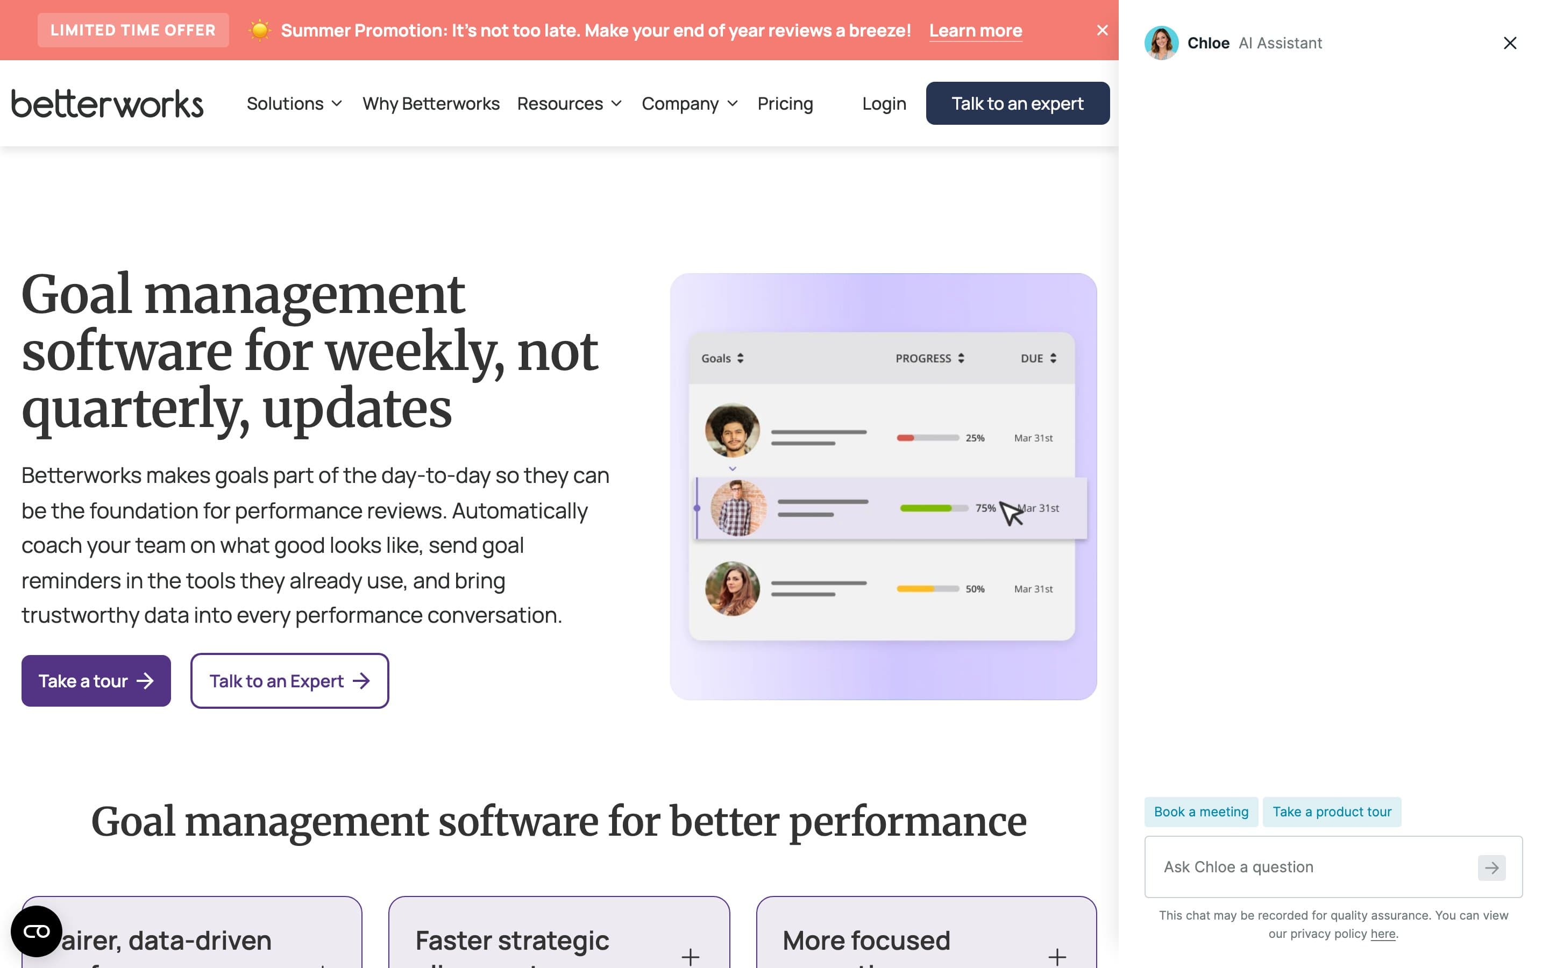Open the accessibility widget icon
The image size is (1549, 968).
pos(37,931)
